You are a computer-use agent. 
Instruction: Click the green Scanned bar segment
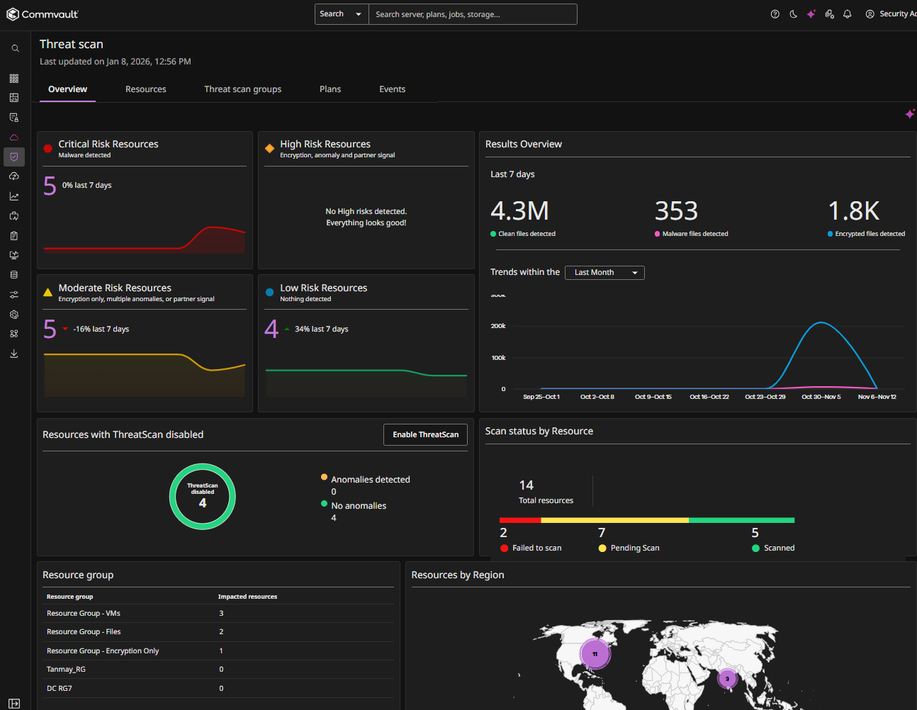tap(741, 520)
